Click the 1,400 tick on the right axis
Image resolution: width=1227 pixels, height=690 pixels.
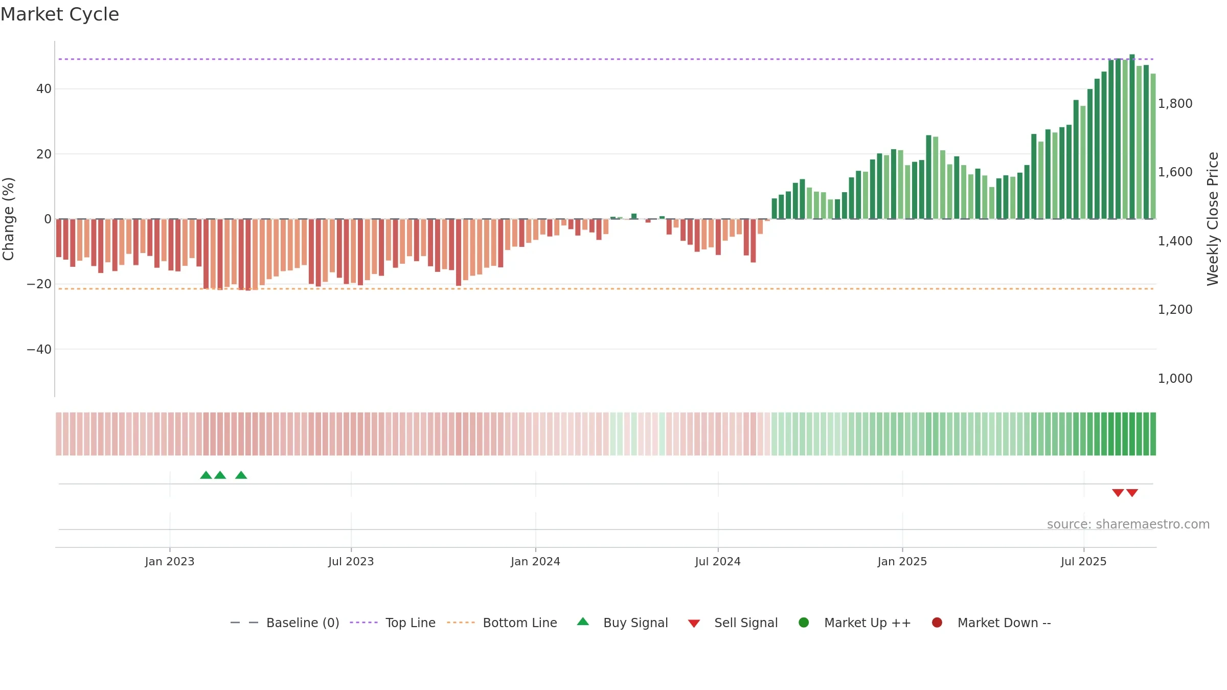pos(1175,241)
